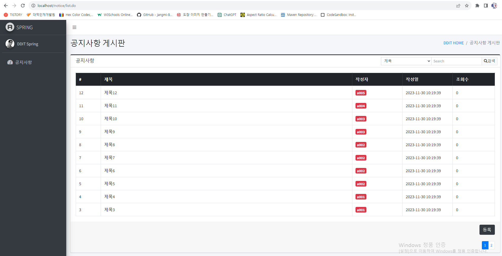Follow the DDIT HOME breadcrumb link
The width and height of the screenshot is (502, 256).
coord(454,43)
